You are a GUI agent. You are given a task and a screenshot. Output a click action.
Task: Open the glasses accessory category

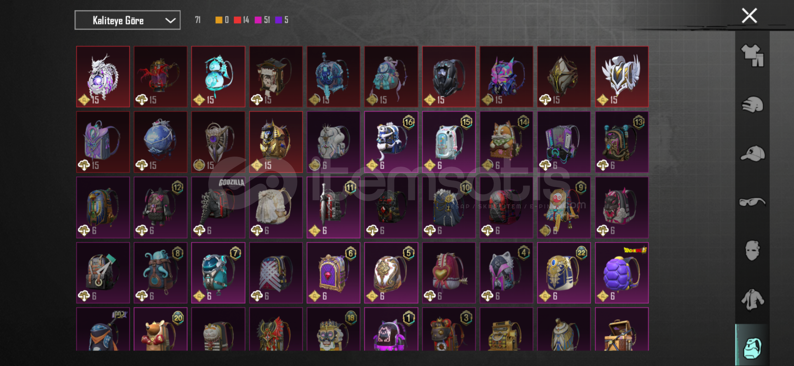752,202
